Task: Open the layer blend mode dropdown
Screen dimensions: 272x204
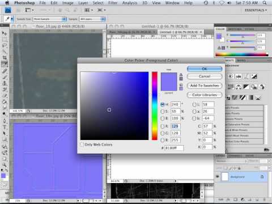Action: (232, 161)
